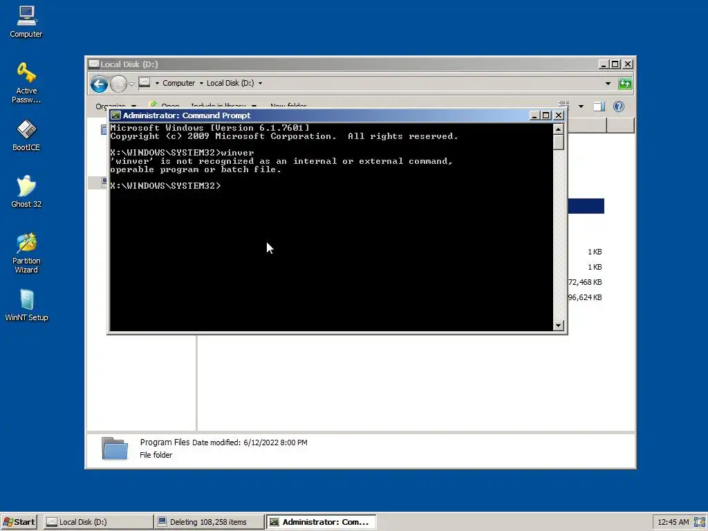Open the Organize menu in explorer
This screenshot has height=531, width=708.
pyautogui.click(x=115, y=106)
